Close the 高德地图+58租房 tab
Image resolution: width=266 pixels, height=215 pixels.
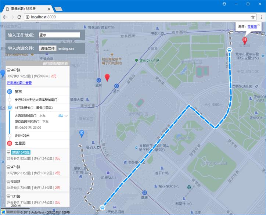(x=49, y=9)
